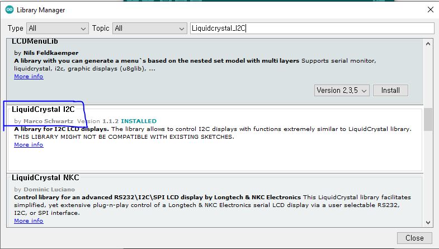Select the LiquidCrystal NKC library title
Screen dimensions: 439x249
click(45, 177)
